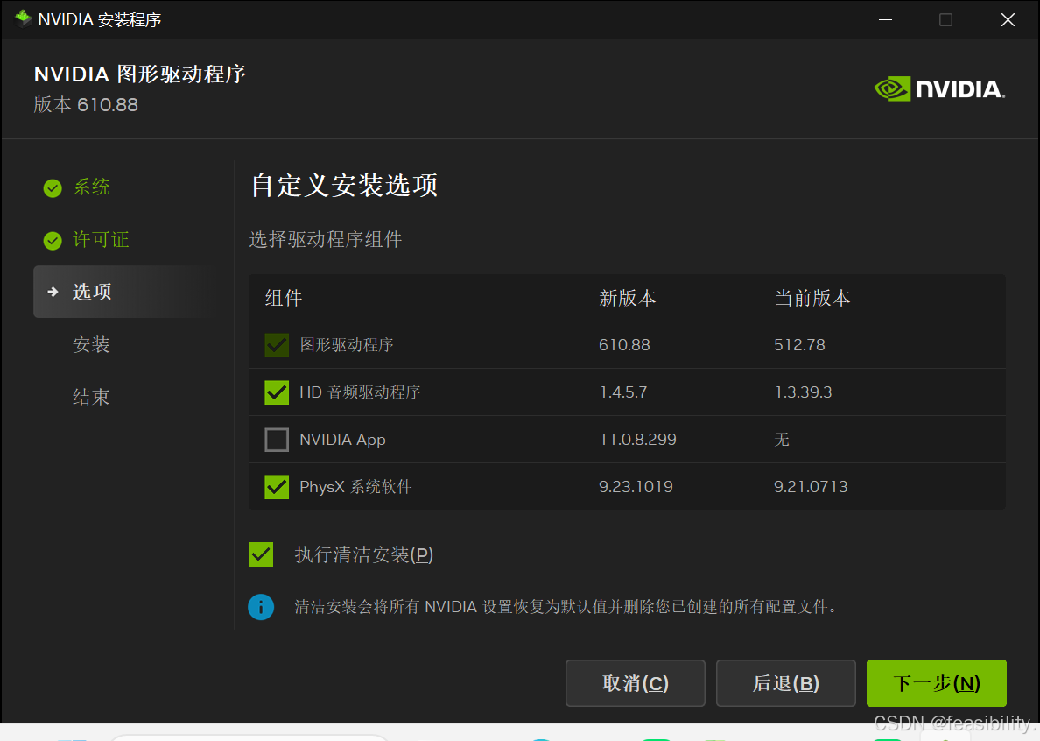Click the 执行清洁安装(P) label text

[x=363, y=554]
